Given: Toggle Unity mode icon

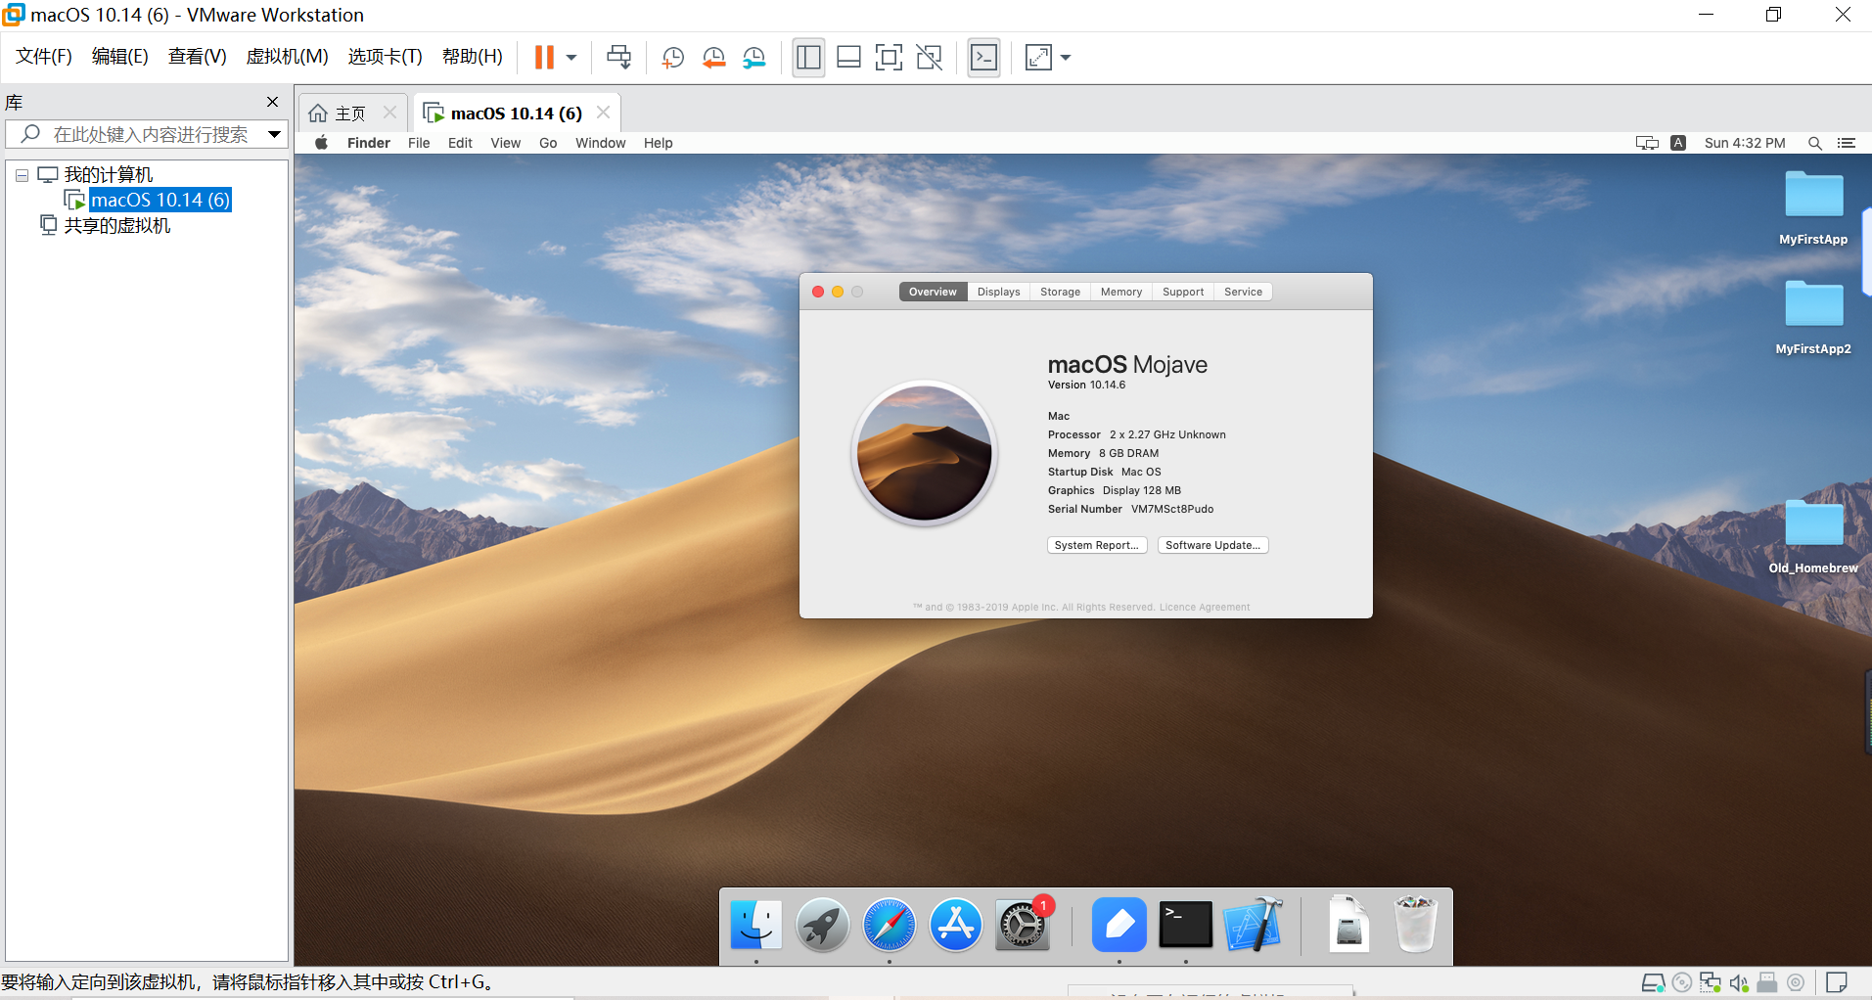Looking at the screenshot, I should [x=930, y=58].
